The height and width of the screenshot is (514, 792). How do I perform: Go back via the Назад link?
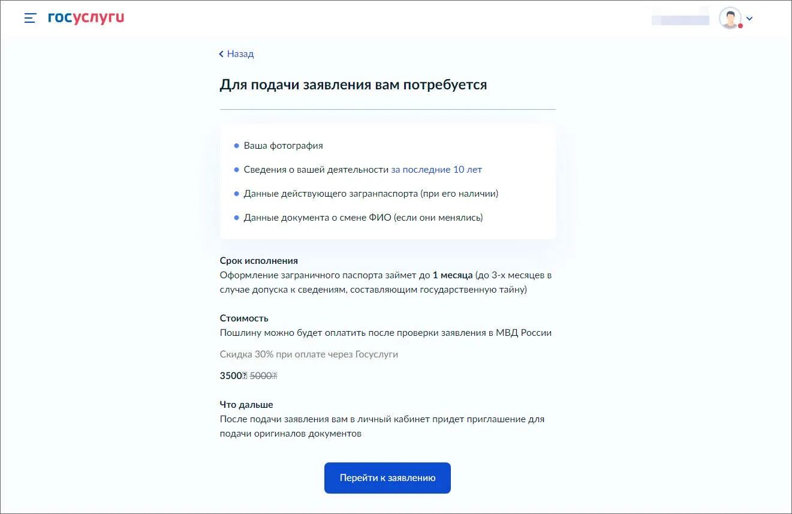point(236,54)
